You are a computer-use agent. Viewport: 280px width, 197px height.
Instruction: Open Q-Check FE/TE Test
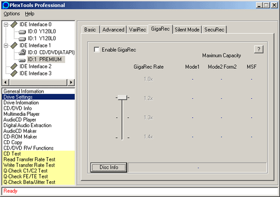point(38,176)
